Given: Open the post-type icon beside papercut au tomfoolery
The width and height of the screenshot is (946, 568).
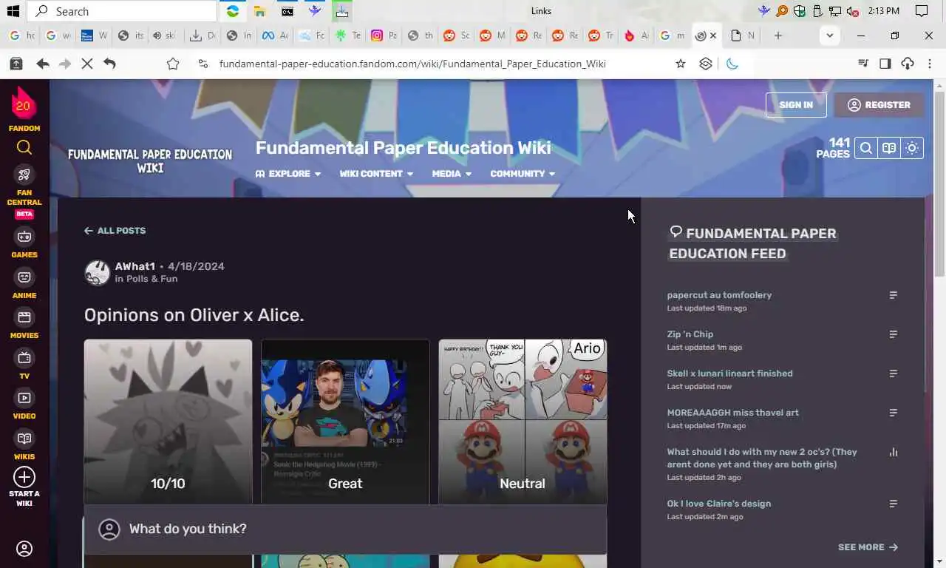Looking at the screenshot, I should [x=893, y=295].
